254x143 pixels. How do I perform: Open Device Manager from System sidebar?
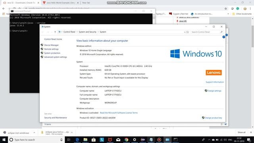(x=51, y=45)
